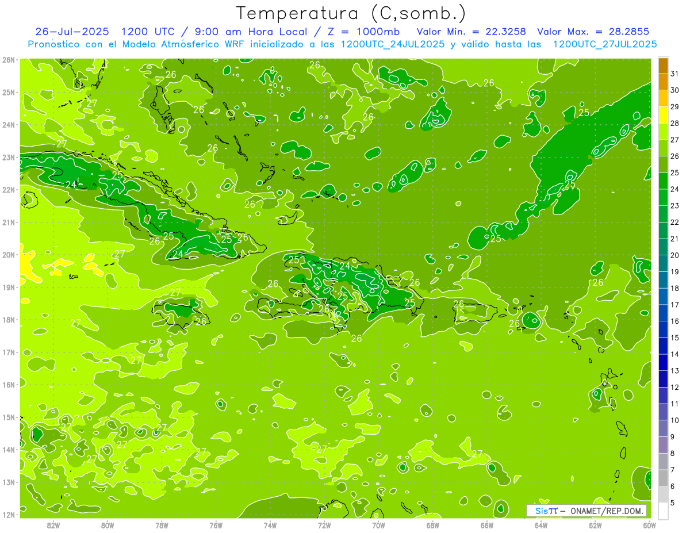This screenshot has height=533, width=690.
Task: Click the "Temperatura (C,somb.)" chart title
Action: [x=351, y=13]
